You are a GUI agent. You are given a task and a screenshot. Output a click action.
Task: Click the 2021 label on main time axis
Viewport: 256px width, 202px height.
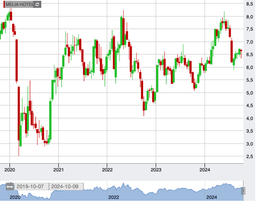click(58, 170)
